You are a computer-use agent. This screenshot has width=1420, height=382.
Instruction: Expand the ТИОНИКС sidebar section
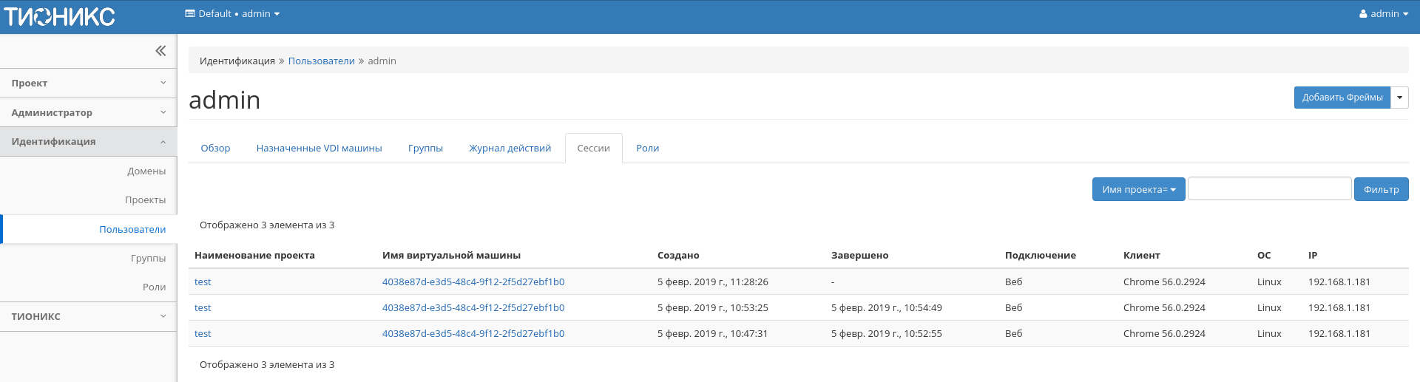pyautogui.click(x=89, y=316)
